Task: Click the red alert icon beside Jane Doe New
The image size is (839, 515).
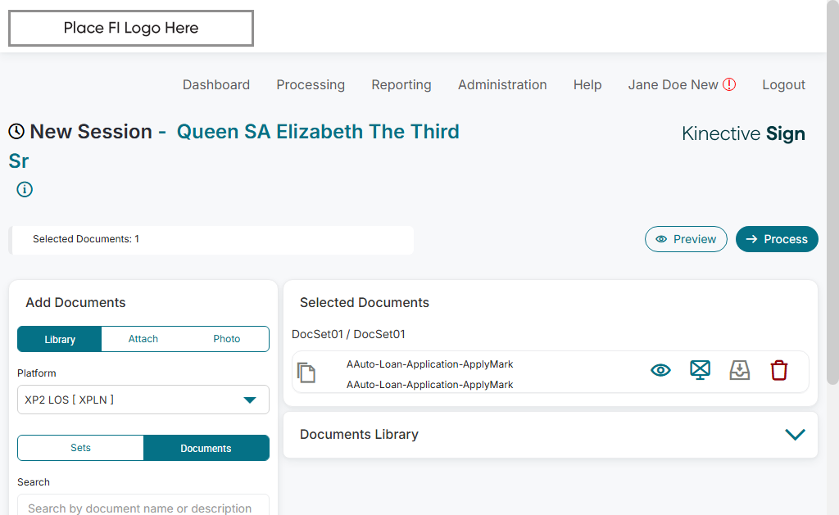Action: (x=729, y=84)
